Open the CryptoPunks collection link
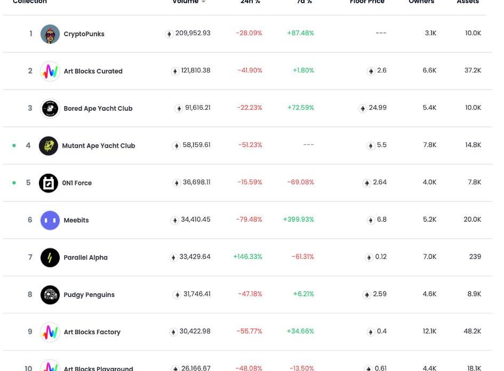This screenshot has width=504, height=371. [x=84, y=34]
